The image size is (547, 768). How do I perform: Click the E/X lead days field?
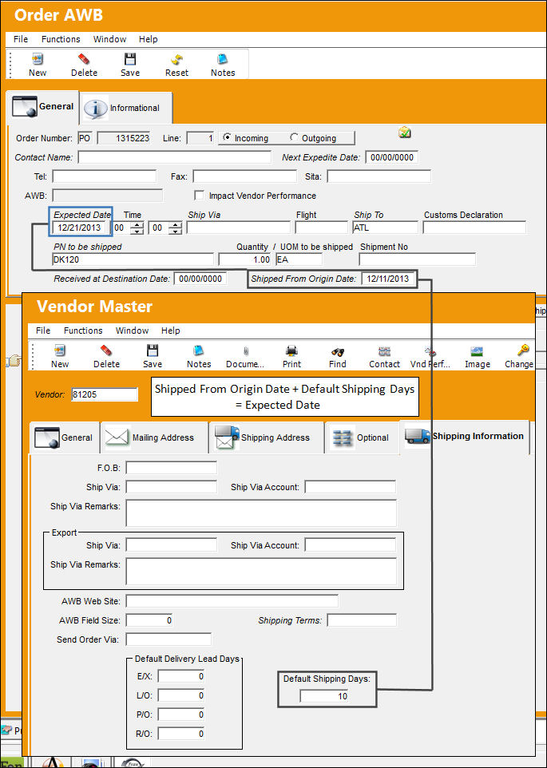181,676
